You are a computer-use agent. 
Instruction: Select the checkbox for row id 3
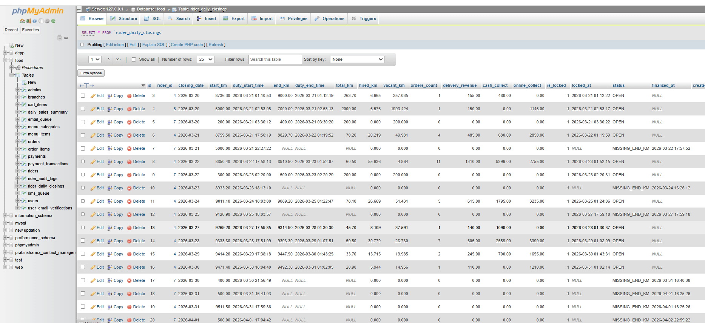coord(83,96)
